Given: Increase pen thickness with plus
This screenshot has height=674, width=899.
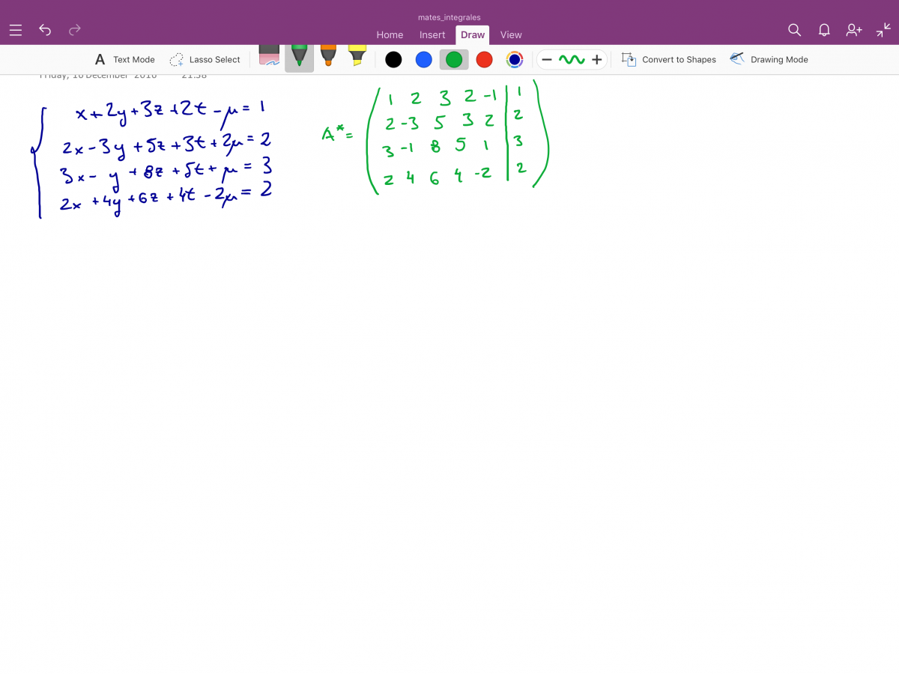Looking at the screenshot, I should pyautogui.click(x=596, y=60).
